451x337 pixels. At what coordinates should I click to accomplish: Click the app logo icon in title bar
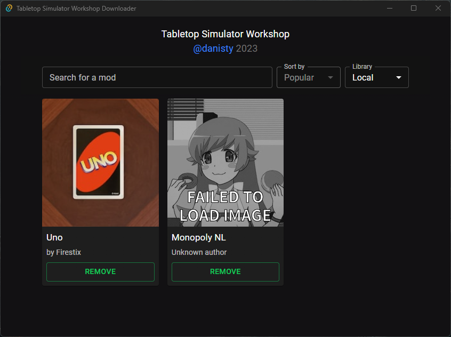pos(9,8)
